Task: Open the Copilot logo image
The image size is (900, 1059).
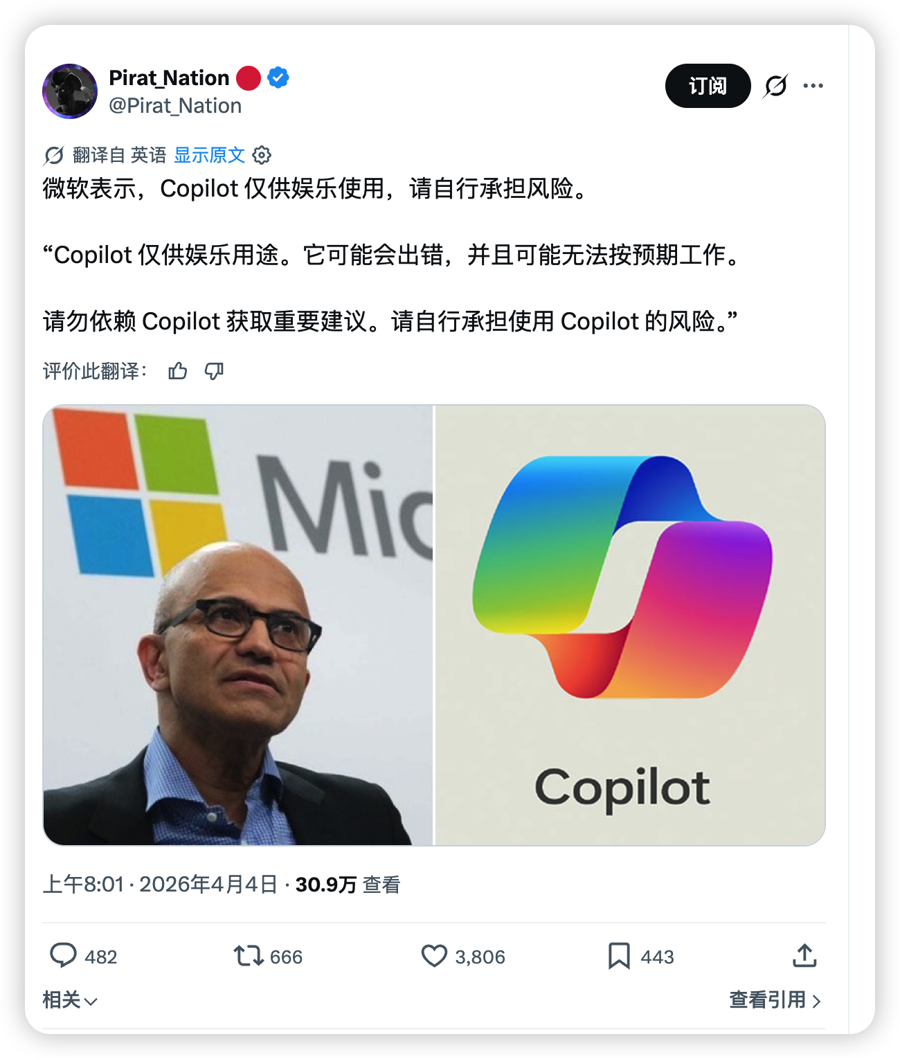Action: pos(630,625)
